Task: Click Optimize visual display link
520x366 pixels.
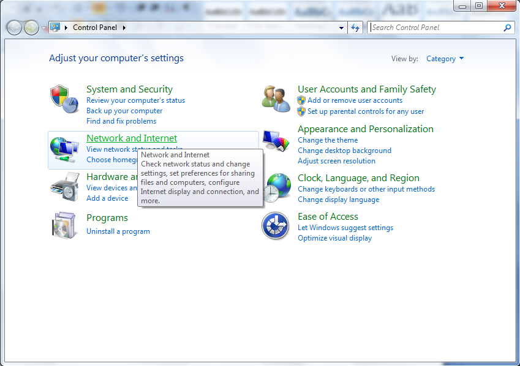Action: [x=334, y=238]
